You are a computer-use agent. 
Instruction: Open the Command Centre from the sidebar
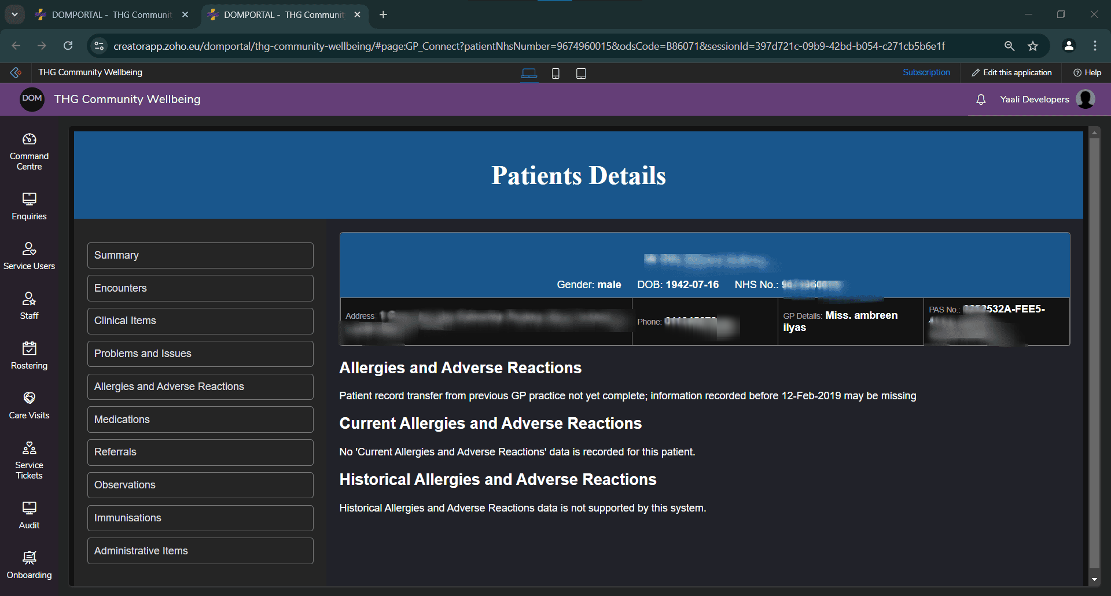click(29, 150)
